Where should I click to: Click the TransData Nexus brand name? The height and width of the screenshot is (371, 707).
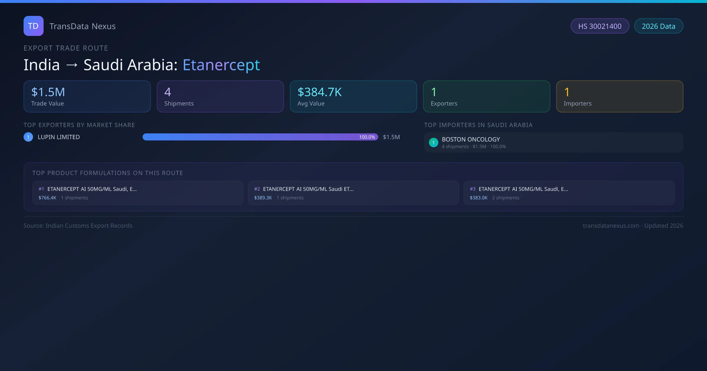82,26
